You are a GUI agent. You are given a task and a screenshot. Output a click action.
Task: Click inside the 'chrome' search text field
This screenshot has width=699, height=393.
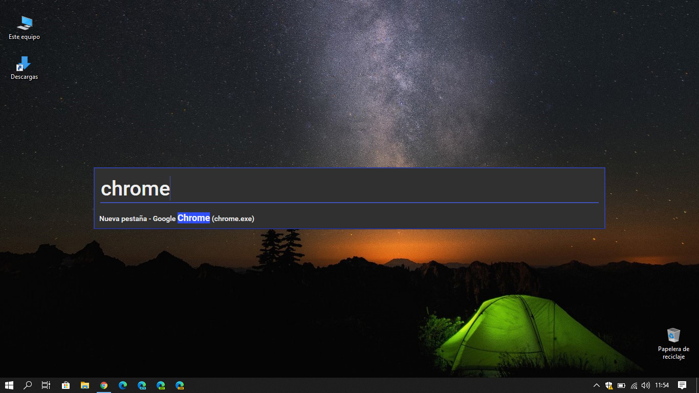point(348,188)
